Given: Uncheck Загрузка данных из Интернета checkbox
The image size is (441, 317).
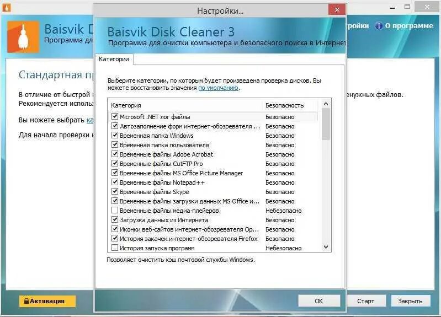Looking at the screenshot, I should [x=115, y=219].
